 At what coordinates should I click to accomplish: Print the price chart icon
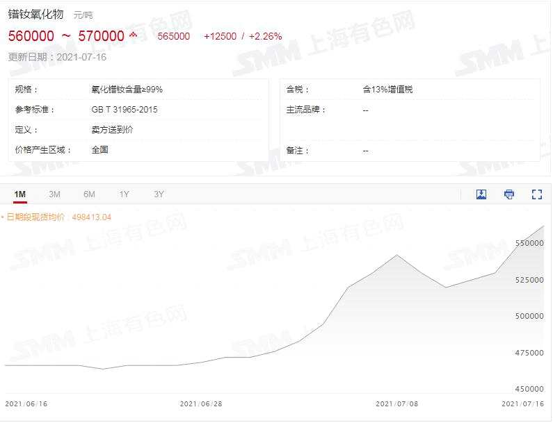coord(509,194)
